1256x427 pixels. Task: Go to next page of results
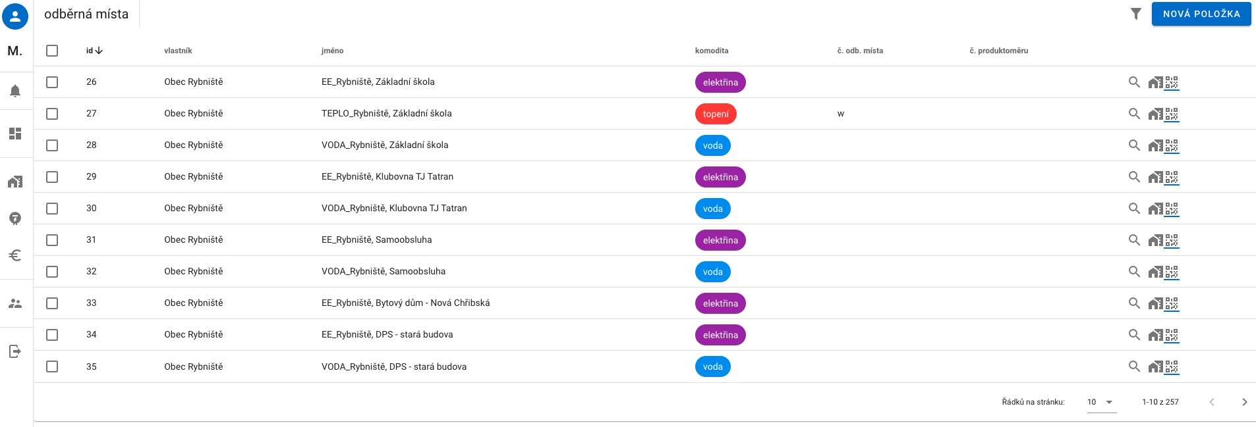(x=1244, y=402)
